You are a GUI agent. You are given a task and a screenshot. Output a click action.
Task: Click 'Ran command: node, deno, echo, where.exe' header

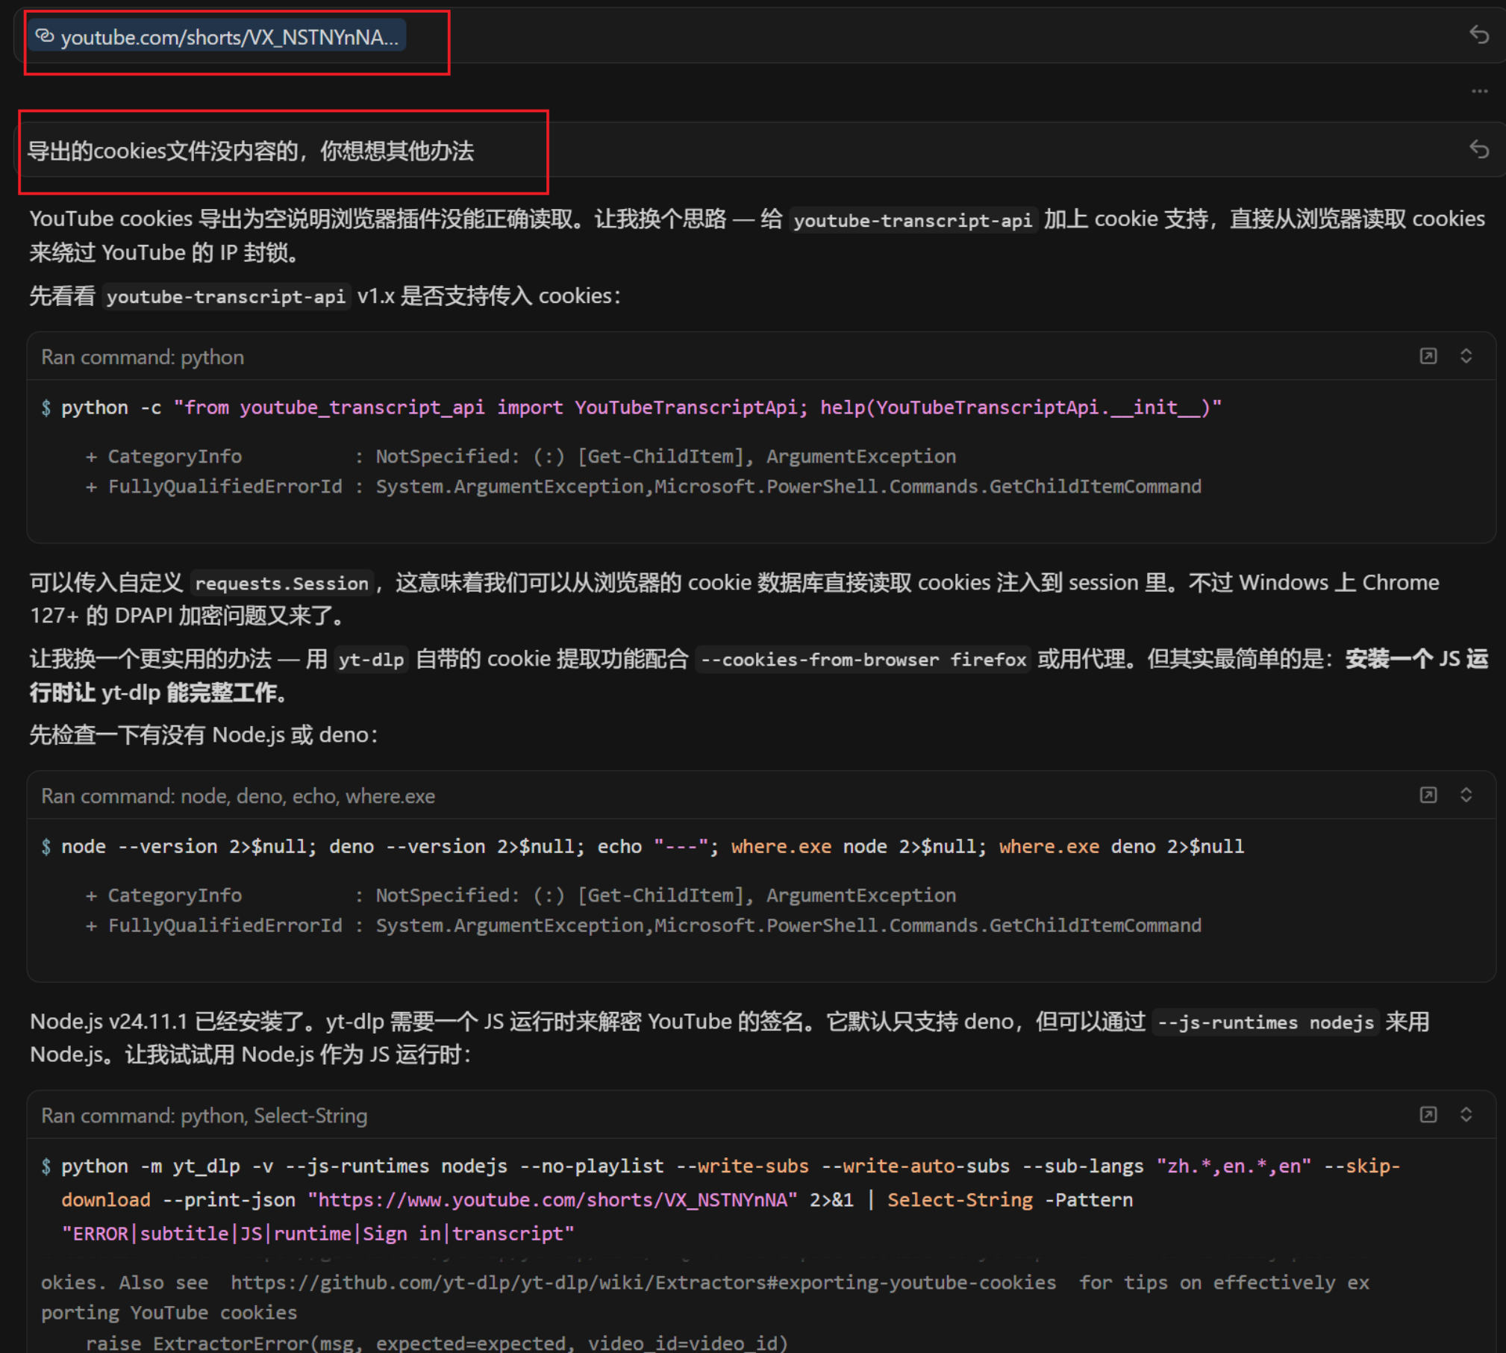[x=237, y=796]
